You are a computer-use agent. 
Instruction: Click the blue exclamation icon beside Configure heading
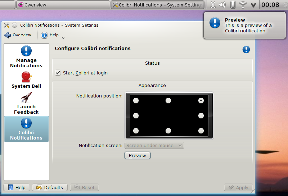[246, 49]
